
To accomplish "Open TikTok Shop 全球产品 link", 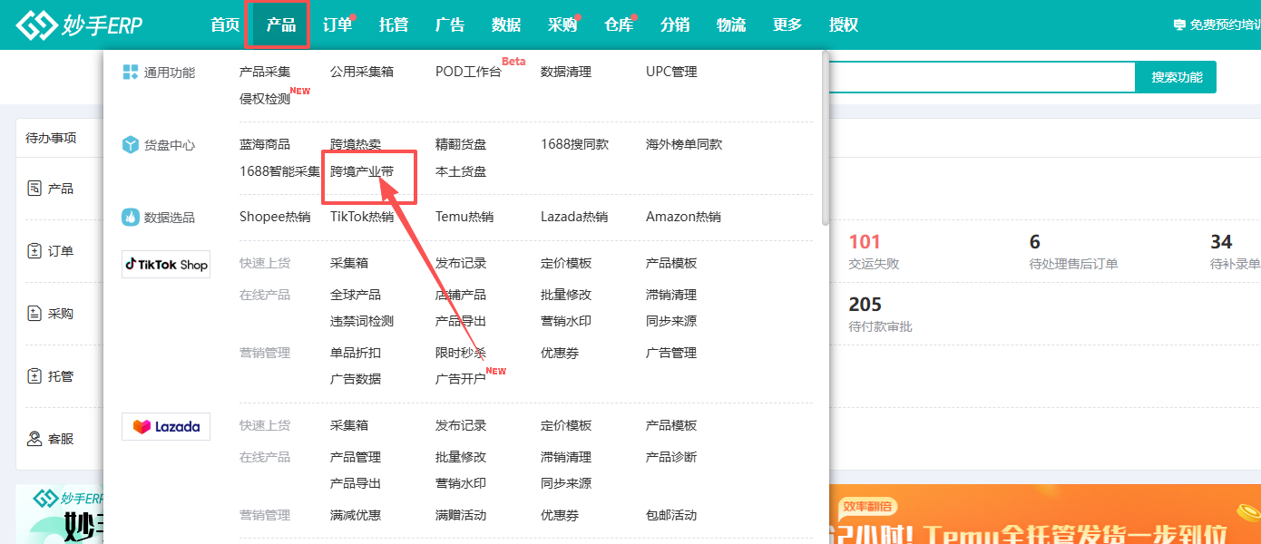I will [x=356, y=295].
